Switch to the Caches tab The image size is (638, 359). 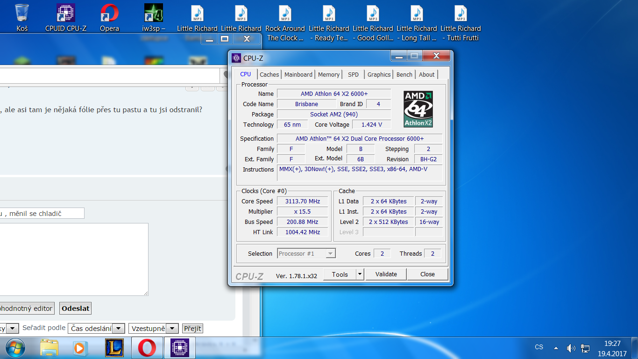(x=269, y=74)
